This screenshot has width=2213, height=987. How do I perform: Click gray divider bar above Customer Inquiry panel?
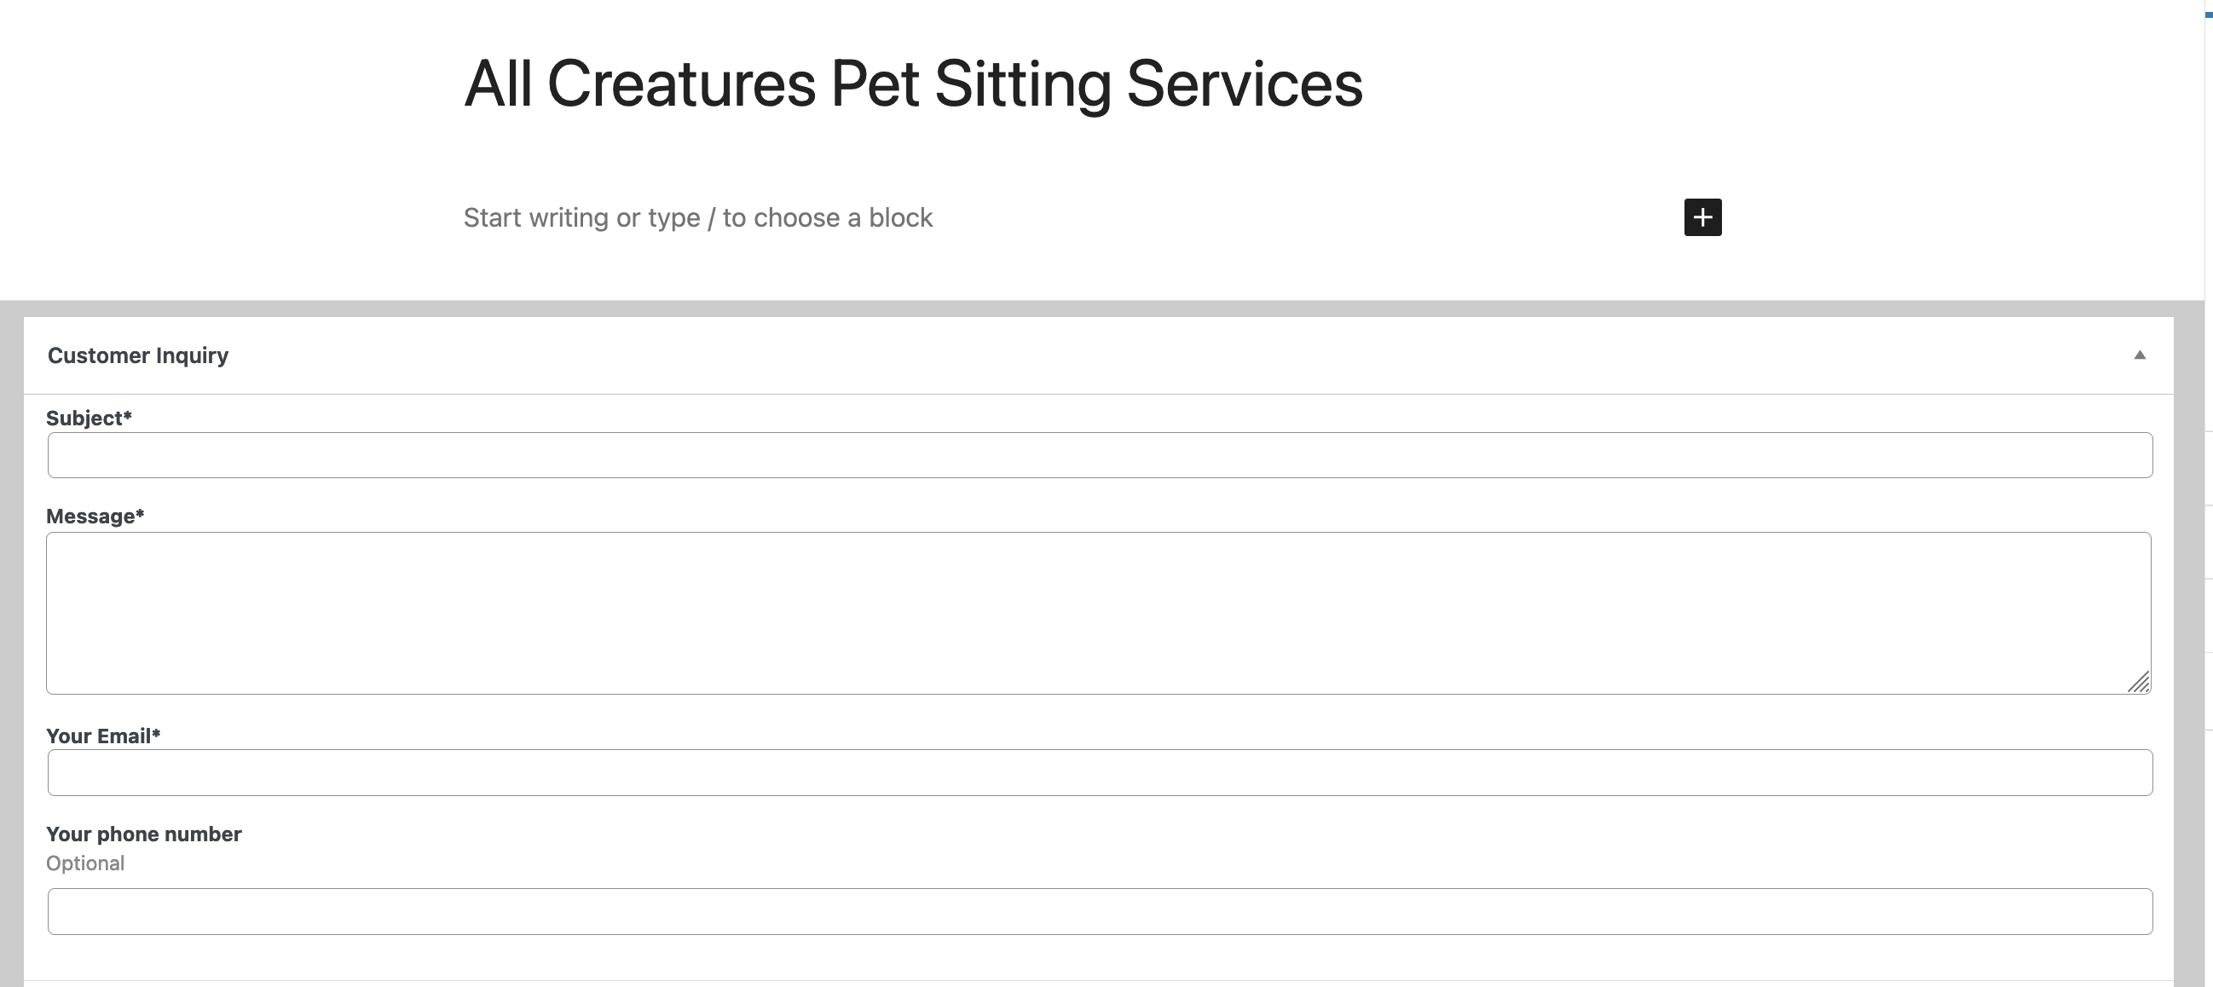click(x=1100, y=309)
